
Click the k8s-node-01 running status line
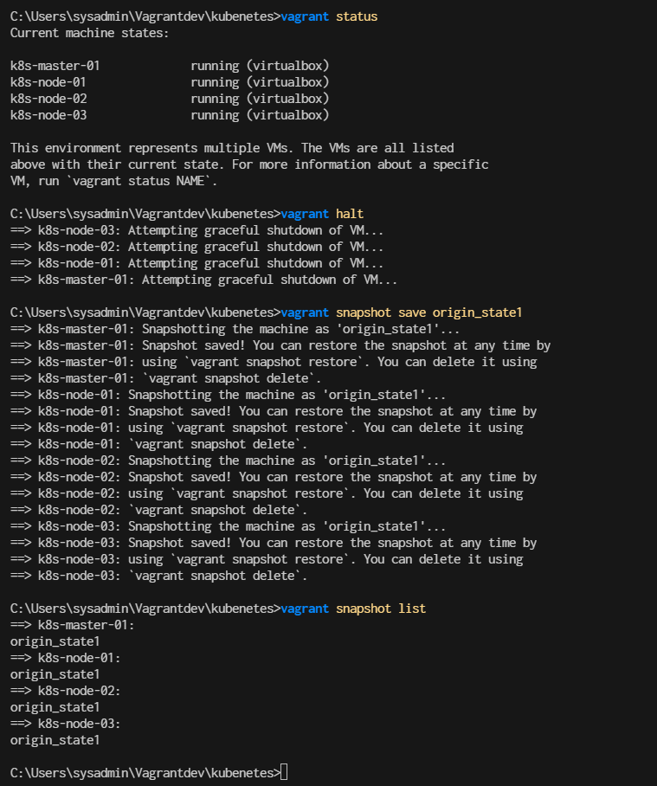[170, 82]
